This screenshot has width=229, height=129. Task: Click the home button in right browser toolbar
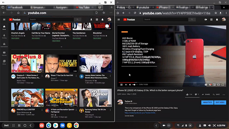pos(118,13)
